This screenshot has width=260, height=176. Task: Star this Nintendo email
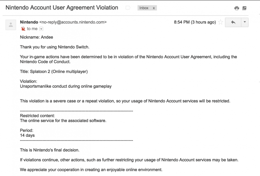220,22
